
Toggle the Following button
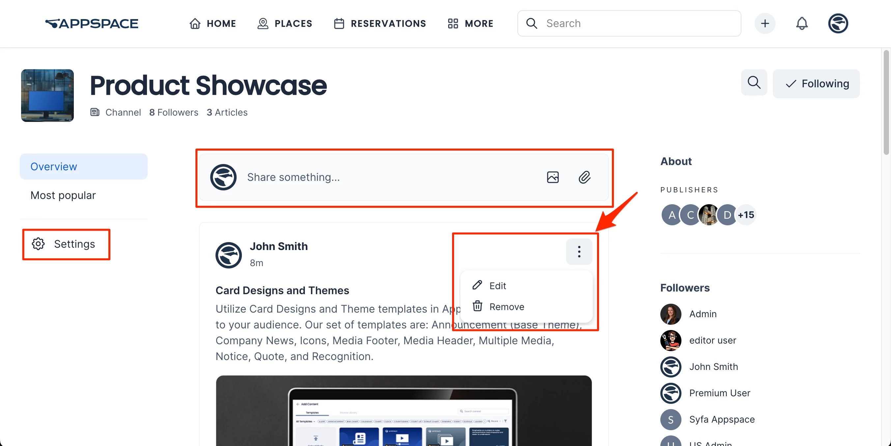coord(816,84)
